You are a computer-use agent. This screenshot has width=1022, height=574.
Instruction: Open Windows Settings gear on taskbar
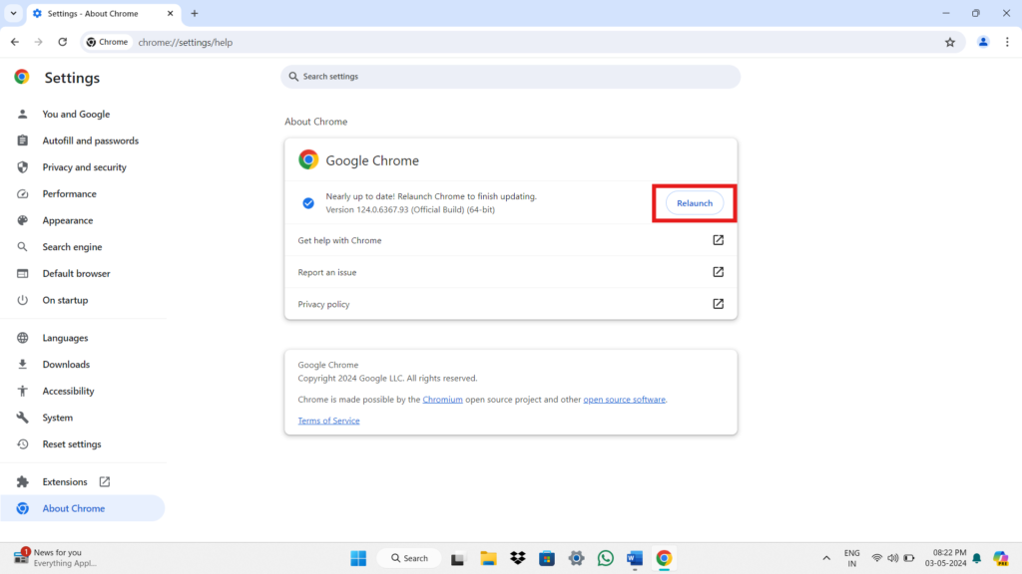tap(576, 558)
